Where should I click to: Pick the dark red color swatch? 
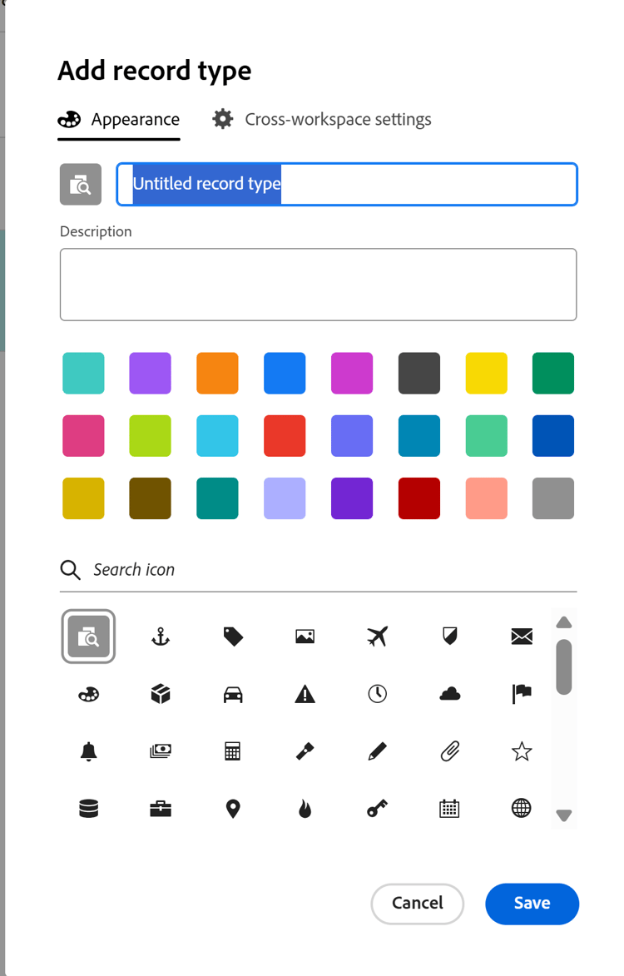point(418,498)
